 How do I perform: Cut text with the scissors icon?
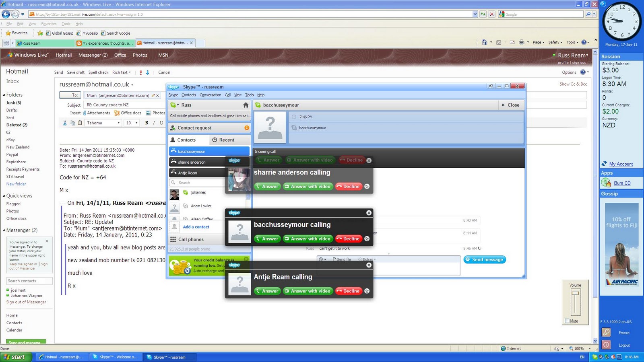(x=65, y=123)
